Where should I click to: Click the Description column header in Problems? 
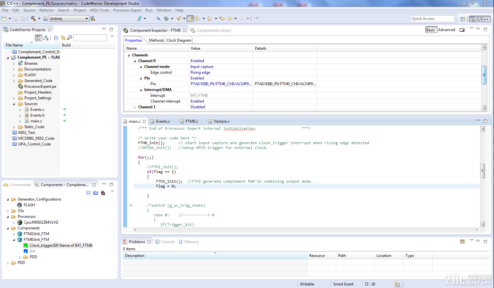tap(215, 256)
